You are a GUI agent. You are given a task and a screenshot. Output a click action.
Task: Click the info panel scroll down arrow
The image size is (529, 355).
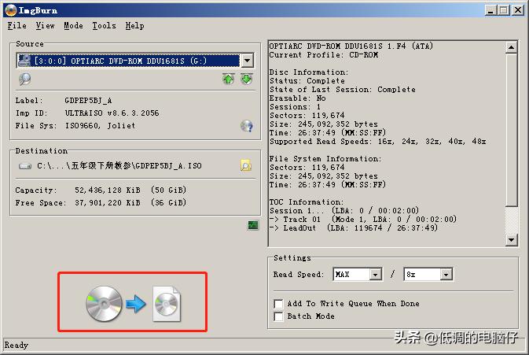511,240
